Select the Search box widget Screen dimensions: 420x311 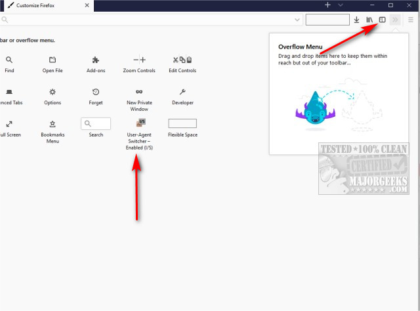click(96, 123)
